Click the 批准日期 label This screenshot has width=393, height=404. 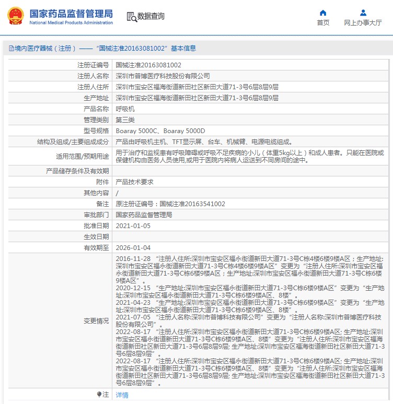[96, 225]
